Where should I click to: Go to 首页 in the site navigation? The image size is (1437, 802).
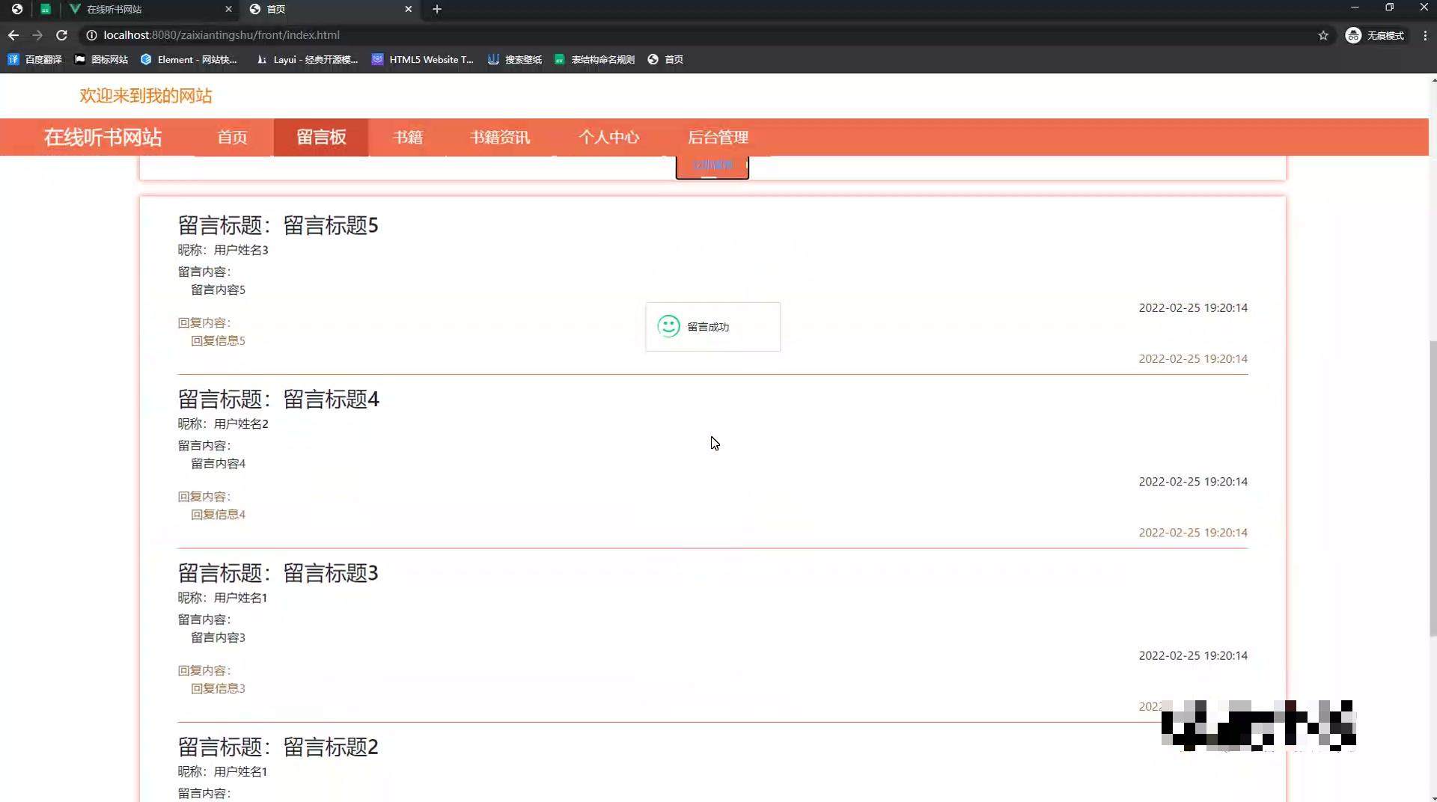tap(232, 137)
